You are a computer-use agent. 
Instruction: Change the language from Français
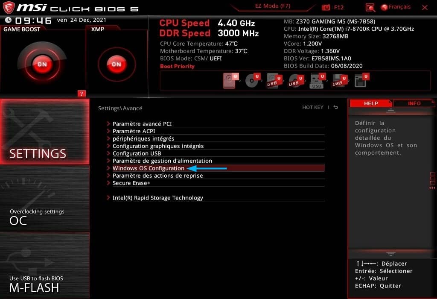tap(396, 7)
